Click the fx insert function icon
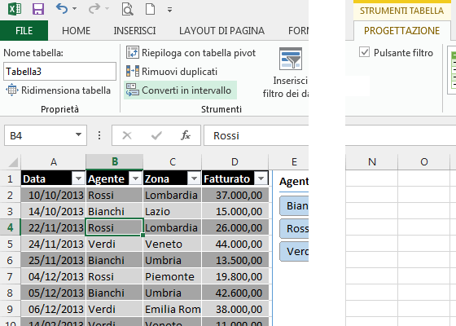This screenshot has width=456, height=326. [x=186, y=135]
